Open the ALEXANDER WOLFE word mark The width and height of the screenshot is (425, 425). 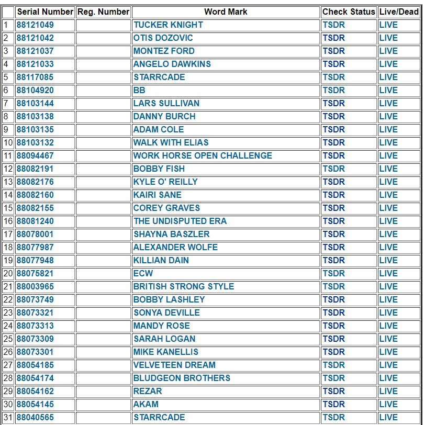click(175, 247)
